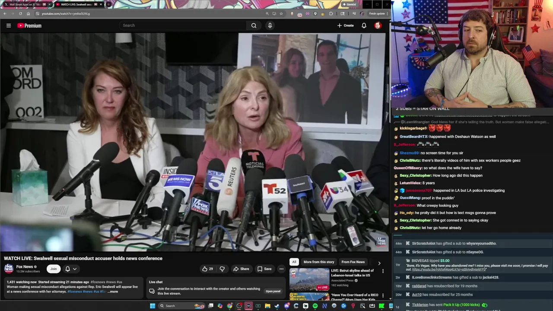The image size is (553, 311).
Task: Save the video to a playlist
Action: (264, 269)
